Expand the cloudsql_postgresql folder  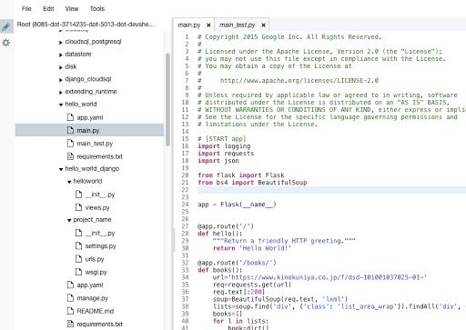coord(61,43)
